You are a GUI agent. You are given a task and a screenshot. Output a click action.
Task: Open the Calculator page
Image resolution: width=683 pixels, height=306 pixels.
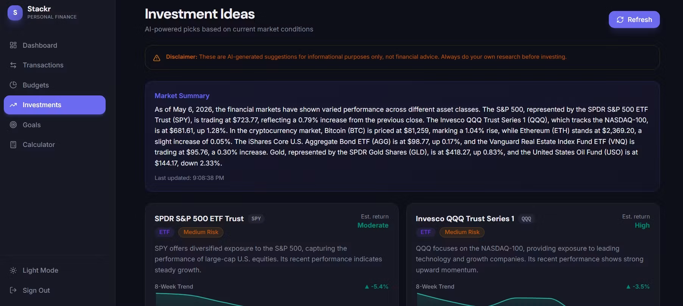(x=55, y=145)
